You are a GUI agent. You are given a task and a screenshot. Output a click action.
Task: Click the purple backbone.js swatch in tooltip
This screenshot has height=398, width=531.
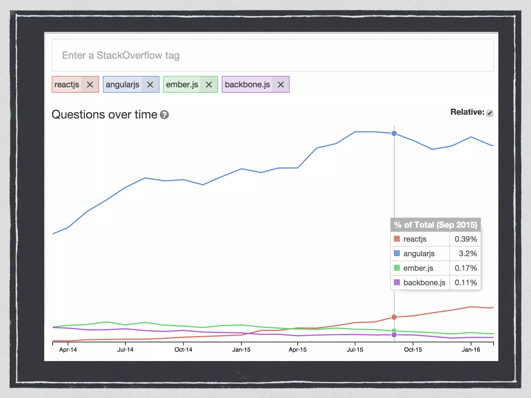pyautogui.click(x=397, y=282)
